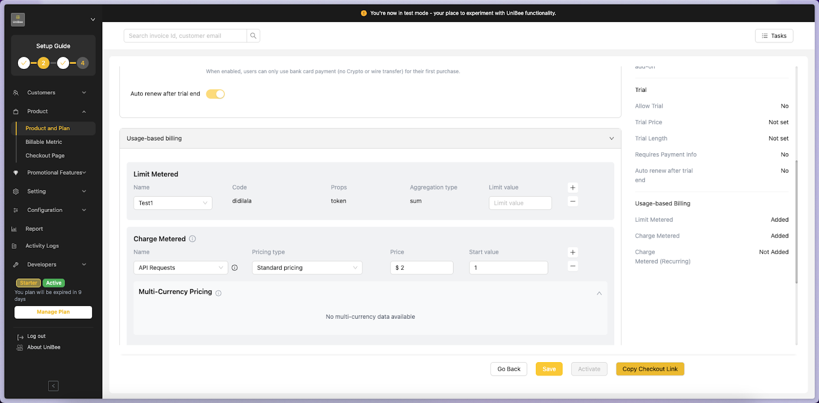Click the Setting gear icon
Image resolution: width=819 pixels, height=403 pixels.
click(x=16, y=192)
